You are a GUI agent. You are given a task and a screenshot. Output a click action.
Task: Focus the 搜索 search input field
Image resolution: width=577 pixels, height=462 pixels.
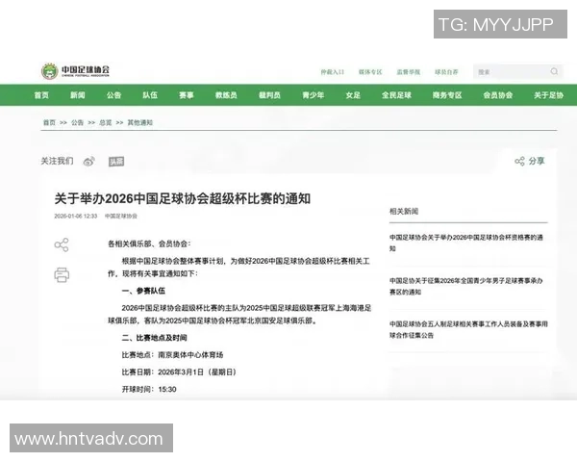click(517, 72)
